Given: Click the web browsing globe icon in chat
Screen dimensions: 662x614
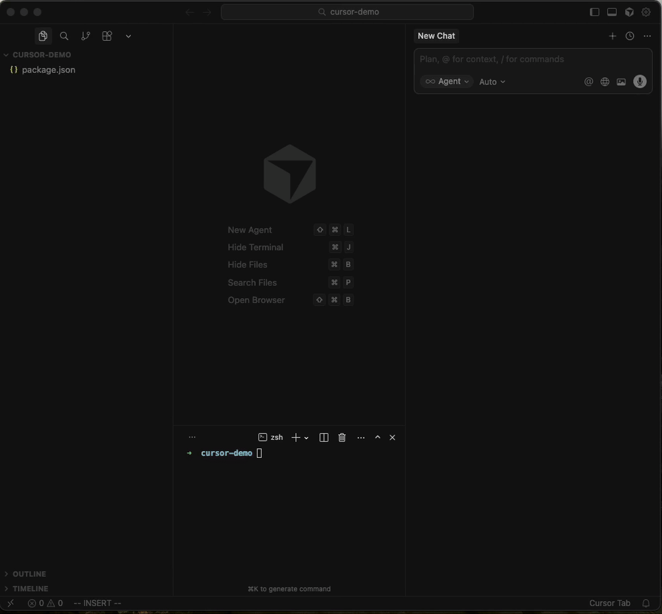Looking at the screenshot, I should pos(605,81).
